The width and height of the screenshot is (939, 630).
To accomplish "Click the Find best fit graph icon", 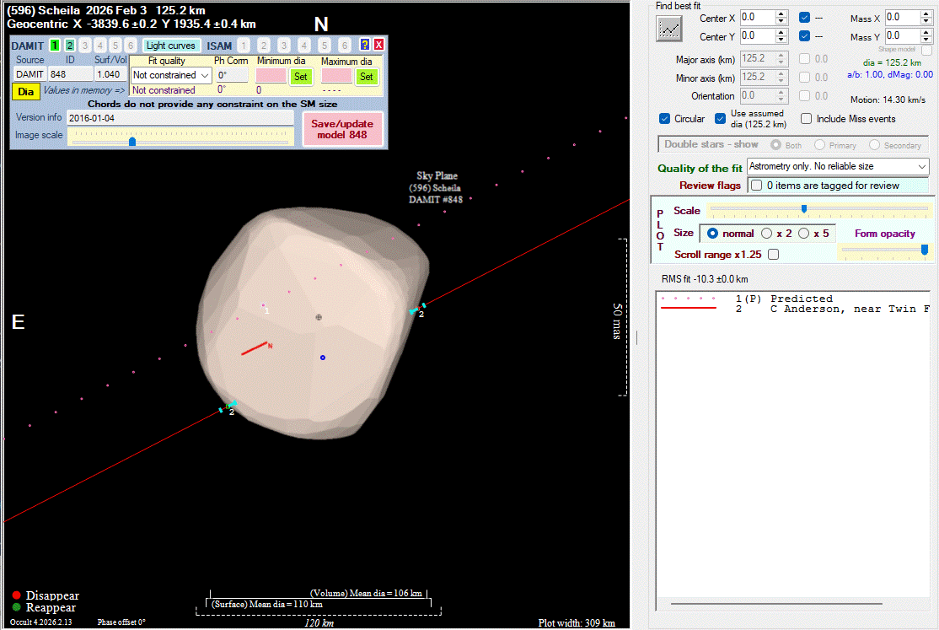I will tap(669, 29).
